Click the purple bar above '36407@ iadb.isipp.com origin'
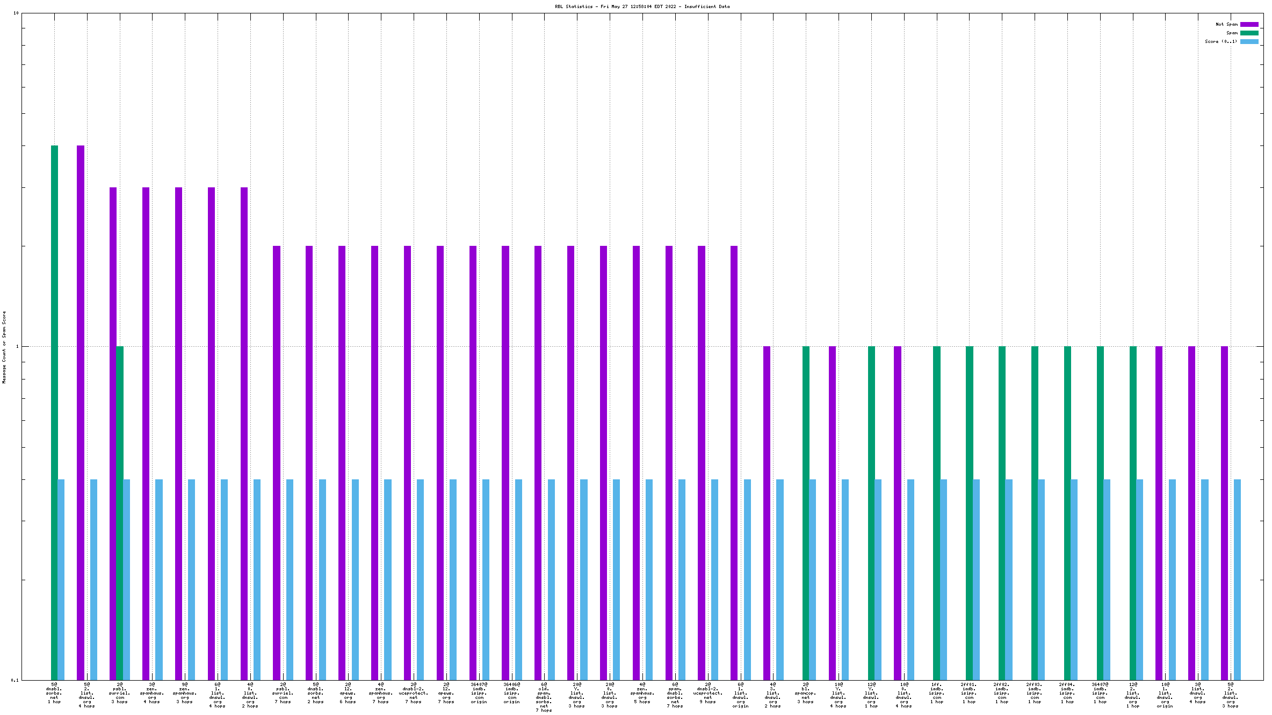Screen dimensions: 1272x715 473,462
